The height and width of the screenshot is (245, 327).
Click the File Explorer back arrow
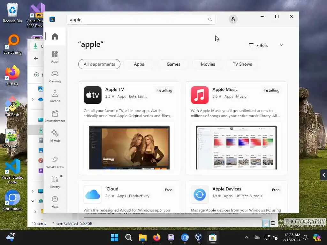(36, 59)
